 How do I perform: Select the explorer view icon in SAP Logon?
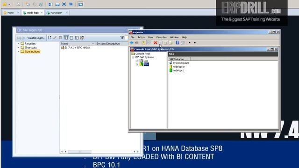click(x=66, y=38)
